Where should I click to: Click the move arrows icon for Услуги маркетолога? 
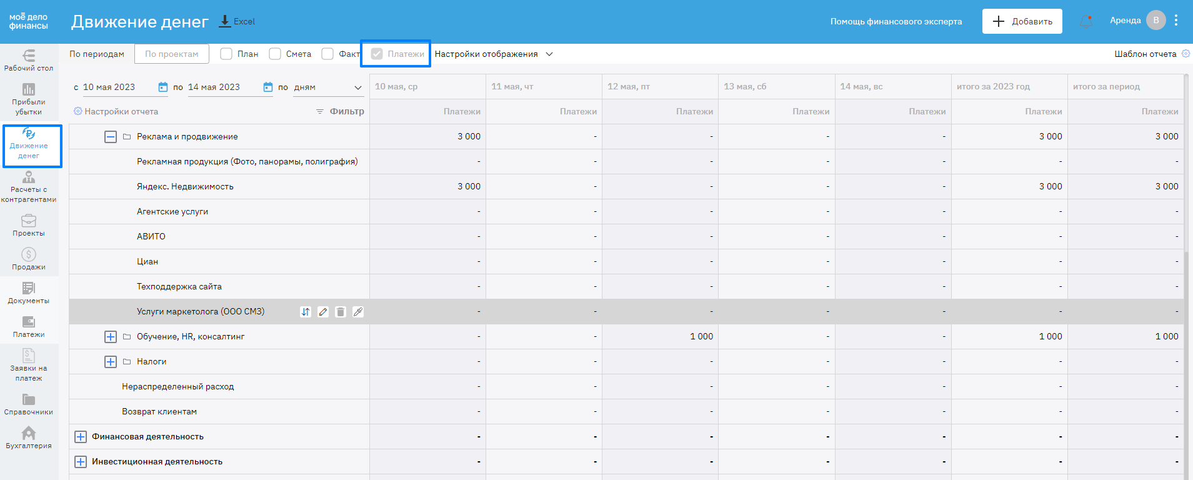[306, 312]
